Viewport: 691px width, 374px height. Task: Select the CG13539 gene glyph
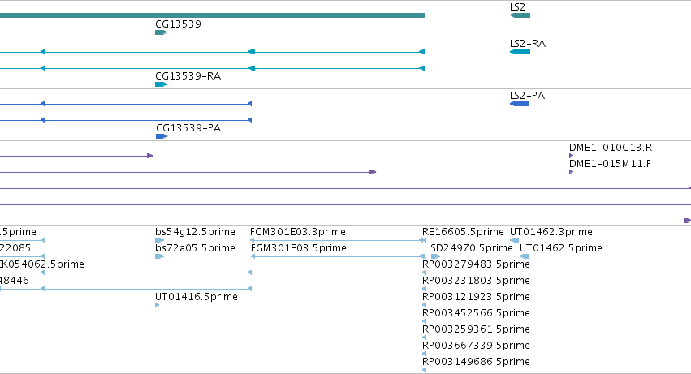pyautogui.click(x=162, y=32)
